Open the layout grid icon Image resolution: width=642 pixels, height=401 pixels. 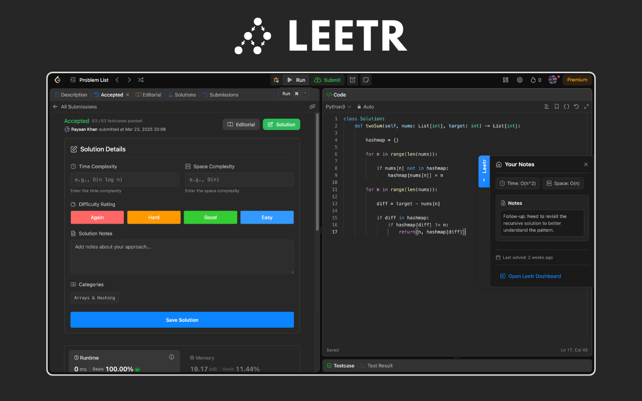click(506, 80)
